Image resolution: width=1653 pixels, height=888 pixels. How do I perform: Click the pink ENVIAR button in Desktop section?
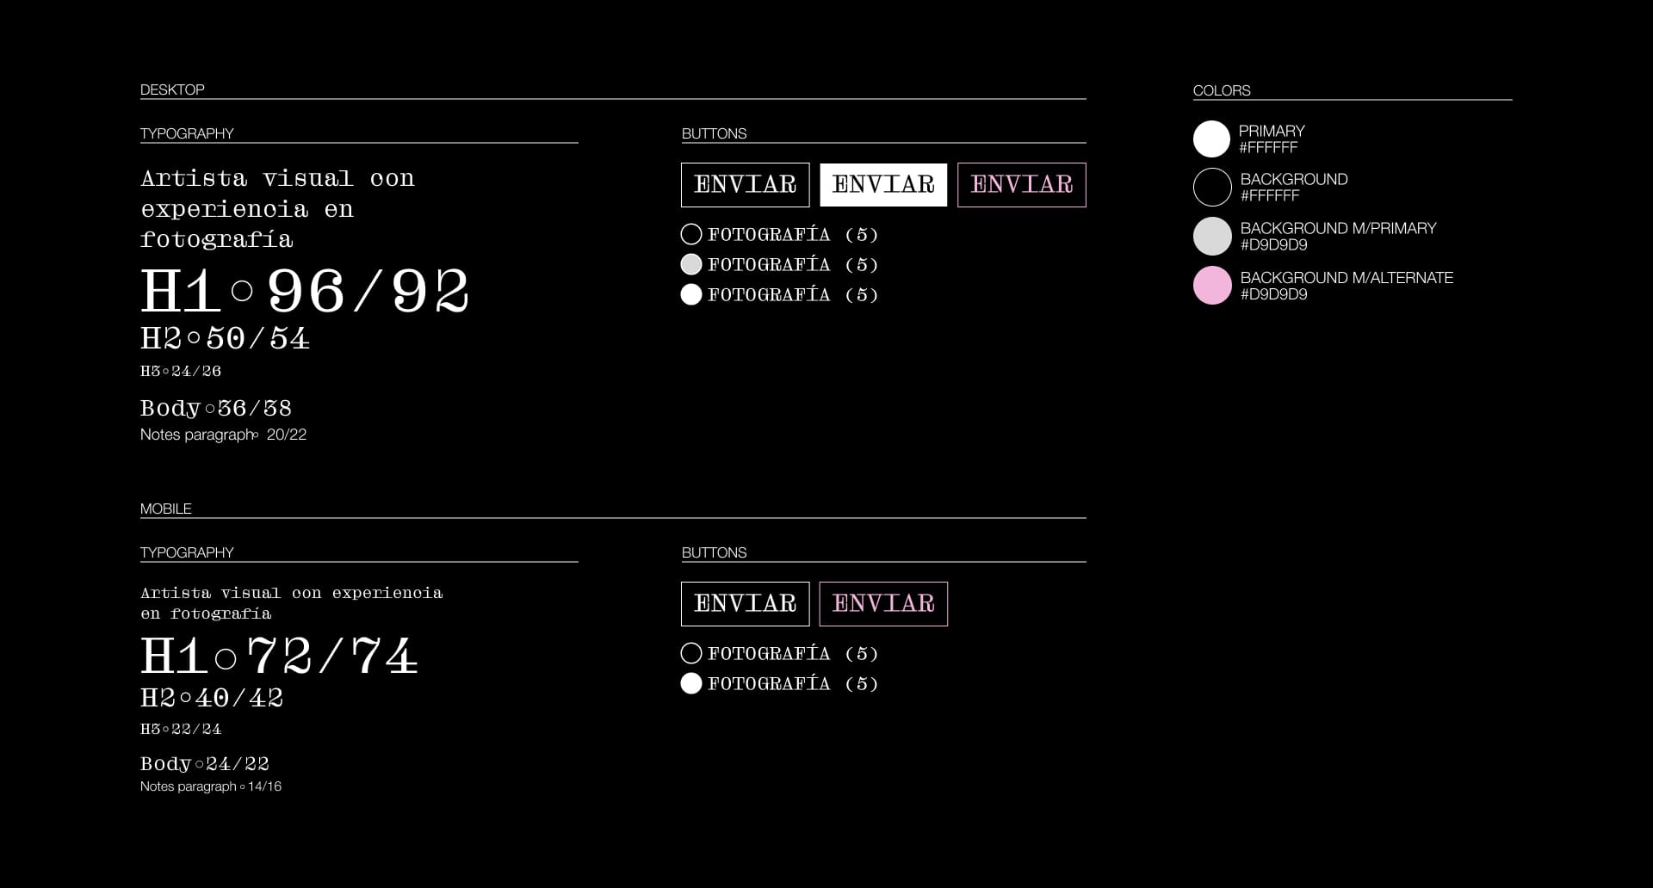(x=1021, y=185)
